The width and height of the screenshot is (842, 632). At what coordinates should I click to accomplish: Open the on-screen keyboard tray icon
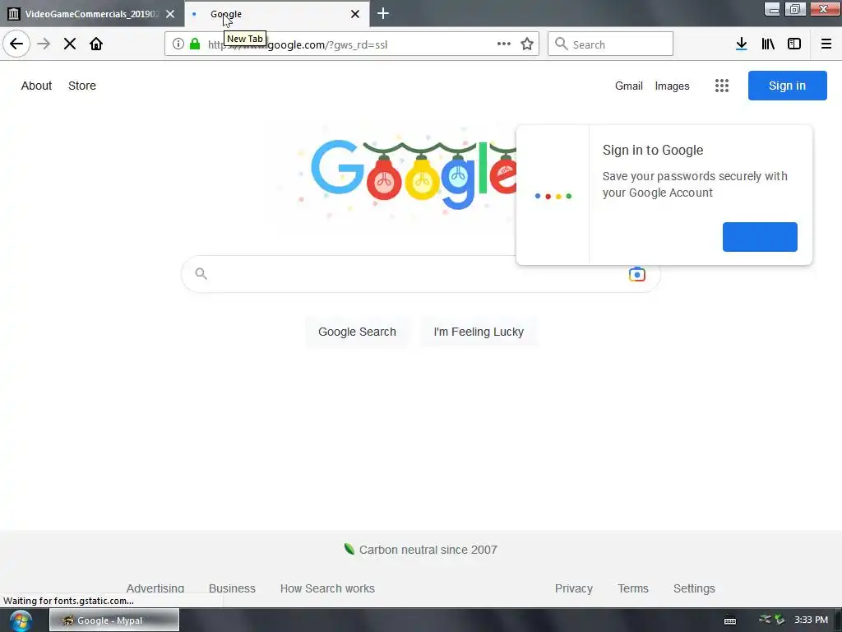[730, 620]
